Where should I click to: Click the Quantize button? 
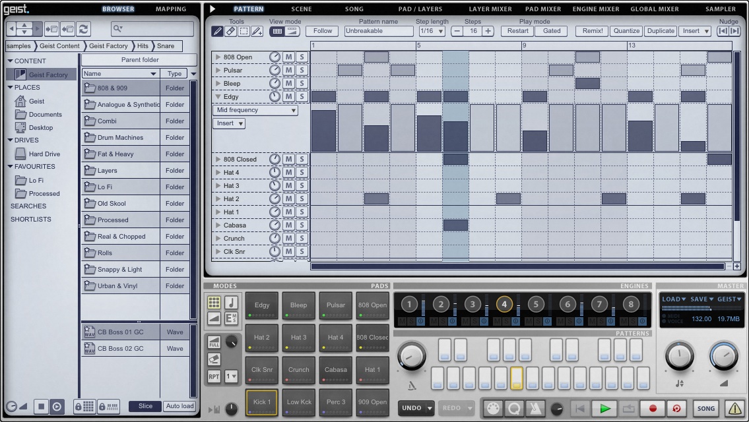click(x=626, y=31)
